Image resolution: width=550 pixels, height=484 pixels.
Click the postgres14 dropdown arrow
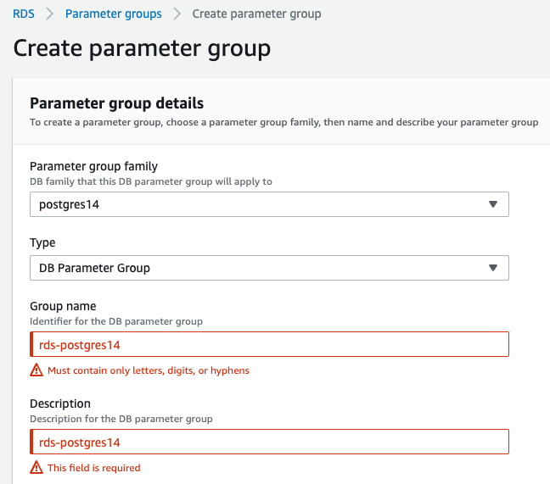tap(493, 204)
